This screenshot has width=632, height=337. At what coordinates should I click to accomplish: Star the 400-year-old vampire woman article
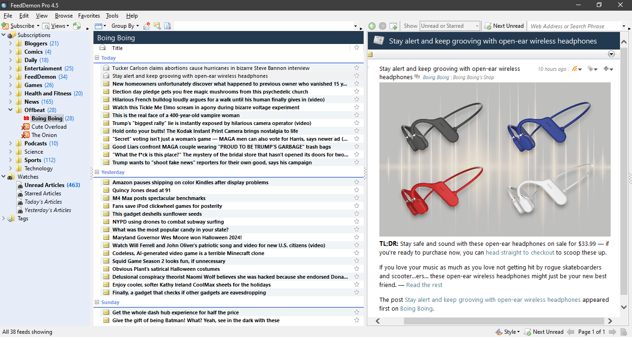click(x=356, y=115)
